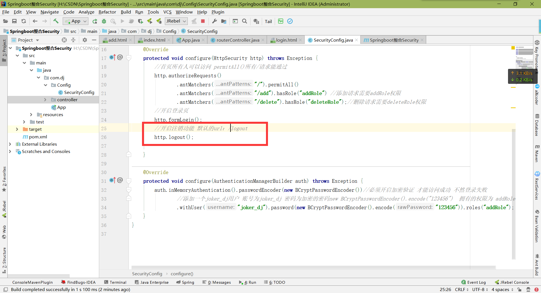The height and width of the screenshot is (293, 541).
Task: Click the Search Everywhere magnifier icon
Action: [245, 21]
